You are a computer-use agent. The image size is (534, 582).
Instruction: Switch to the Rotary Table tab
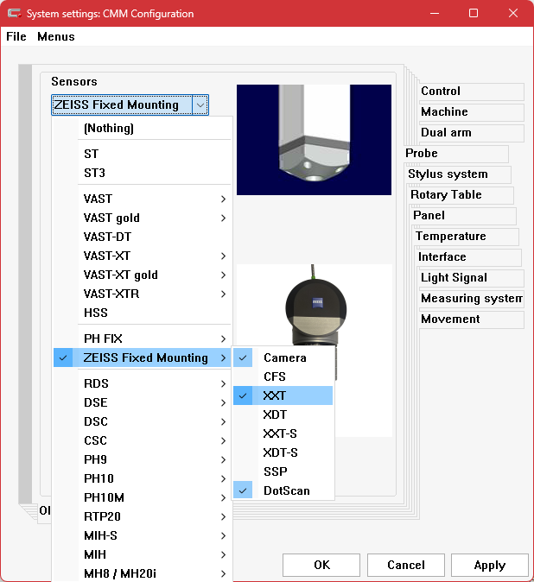(x=461, y=195)
